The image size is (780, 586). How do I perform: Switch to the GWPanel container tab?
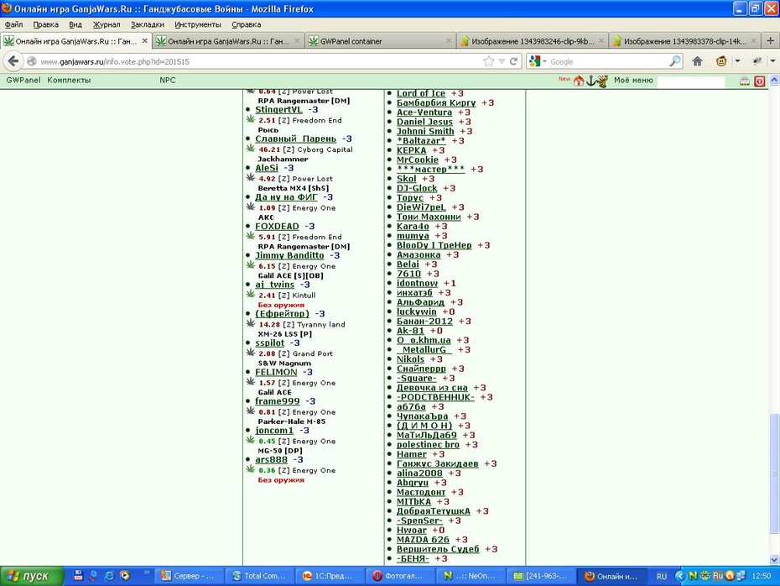point(380,41)
